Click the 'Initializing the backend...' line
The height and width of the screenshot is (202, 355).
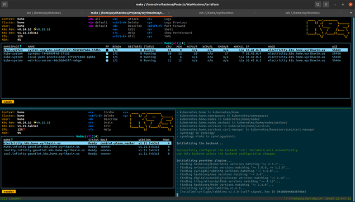point(200,143)
